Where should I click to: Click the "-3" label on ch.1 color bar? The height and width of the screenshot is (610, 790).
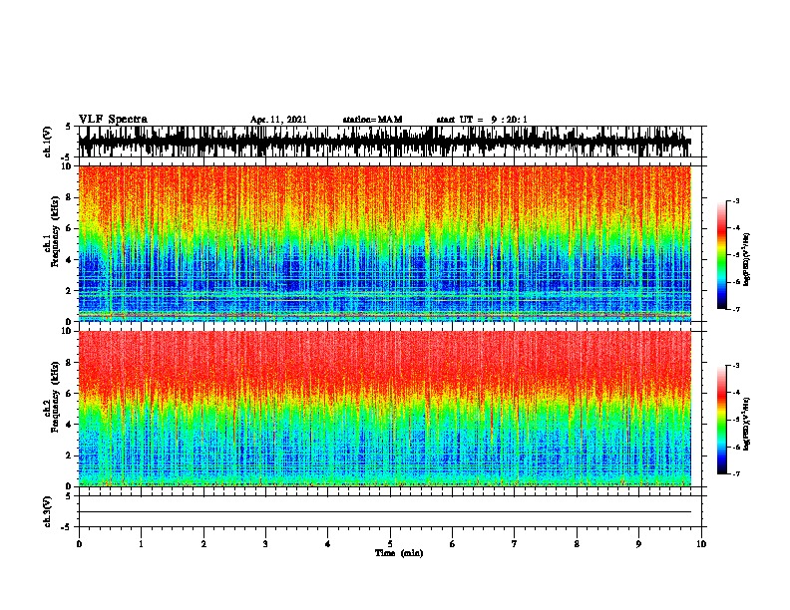tap(735, 201)
